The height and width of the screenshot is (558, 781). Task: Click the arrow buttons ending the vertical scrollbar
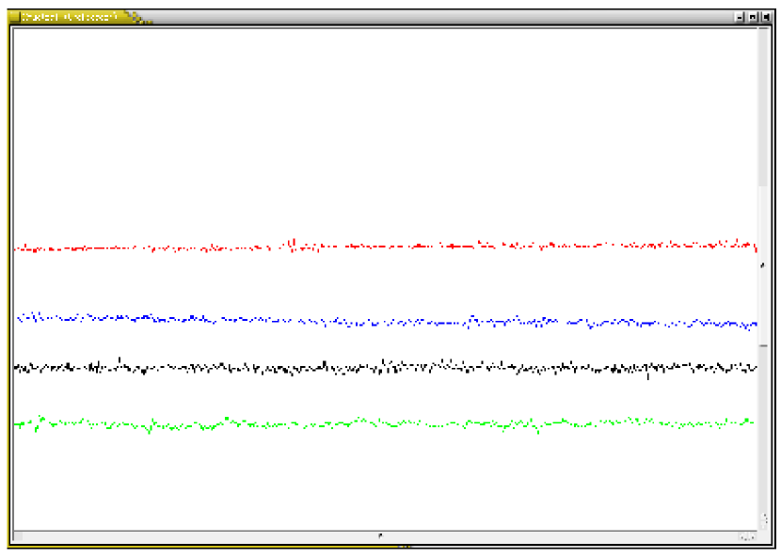(x=763, y=519)
